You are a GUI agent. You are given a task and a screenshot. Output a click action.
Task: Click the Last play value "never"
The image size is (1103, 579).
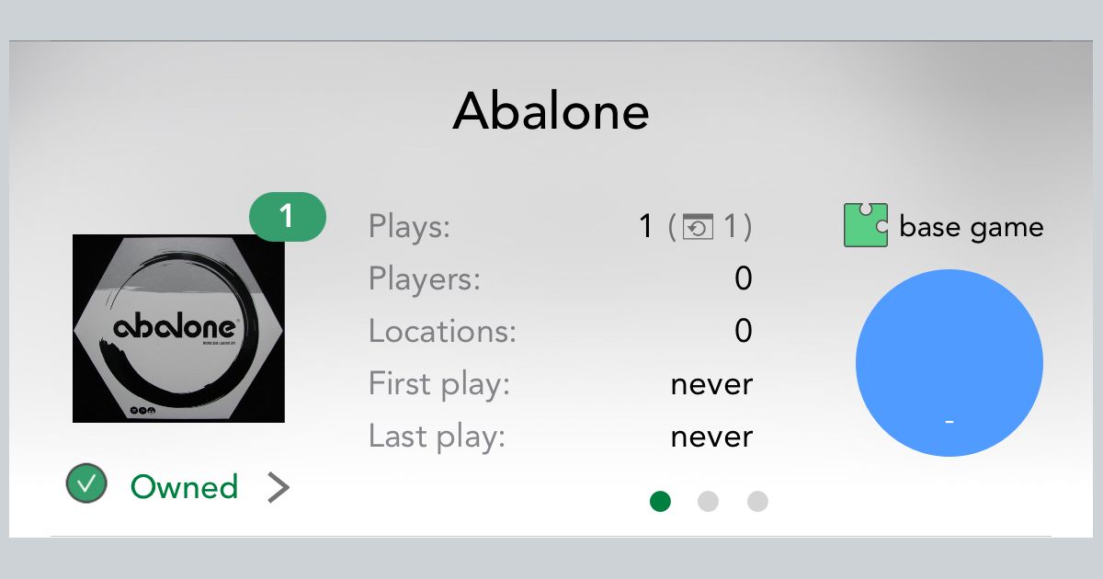click(x=711, y=436)
